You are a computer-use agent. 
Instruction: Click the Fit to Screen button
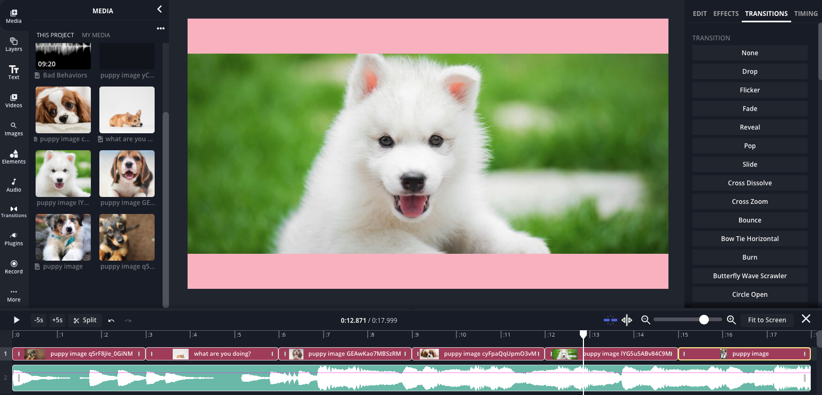tap(767, 320)
